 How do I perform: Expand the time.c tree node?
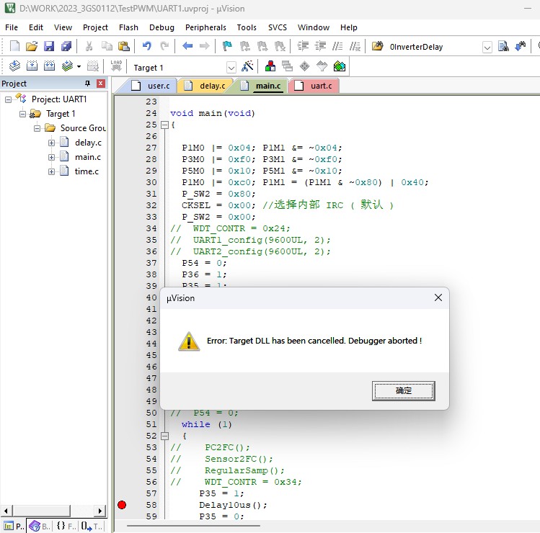(52, 171)
